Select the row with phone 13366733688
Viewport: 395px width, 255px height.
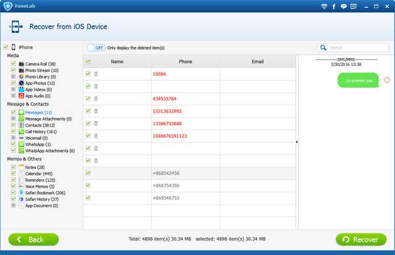pyautogui.click(x=189, y=124)
